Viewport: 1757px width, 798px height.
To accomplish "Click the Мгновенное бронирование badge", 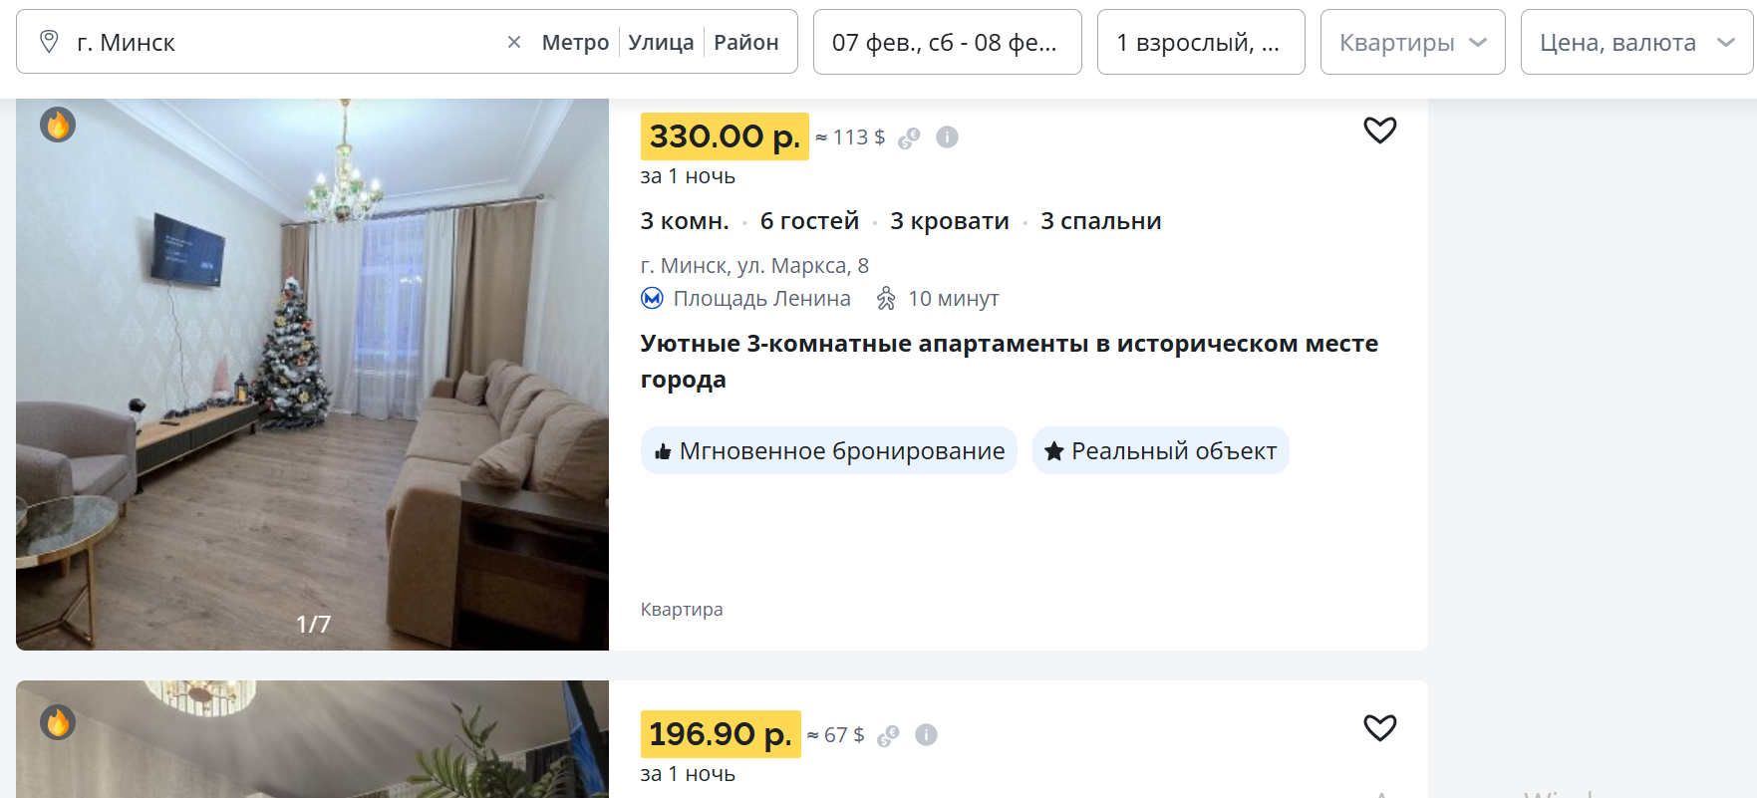I will pos(829,451).
